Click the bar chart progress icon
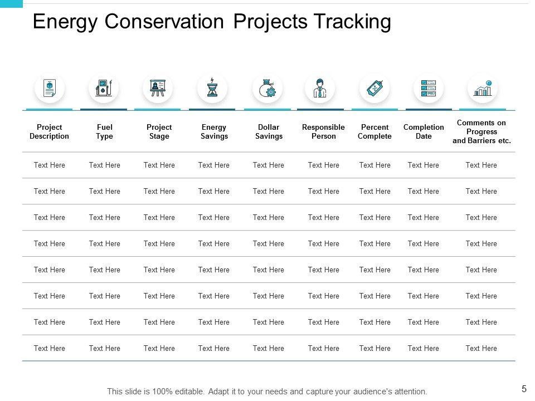The width and height of the screenshot is (535, 401). tap(483, 88)
